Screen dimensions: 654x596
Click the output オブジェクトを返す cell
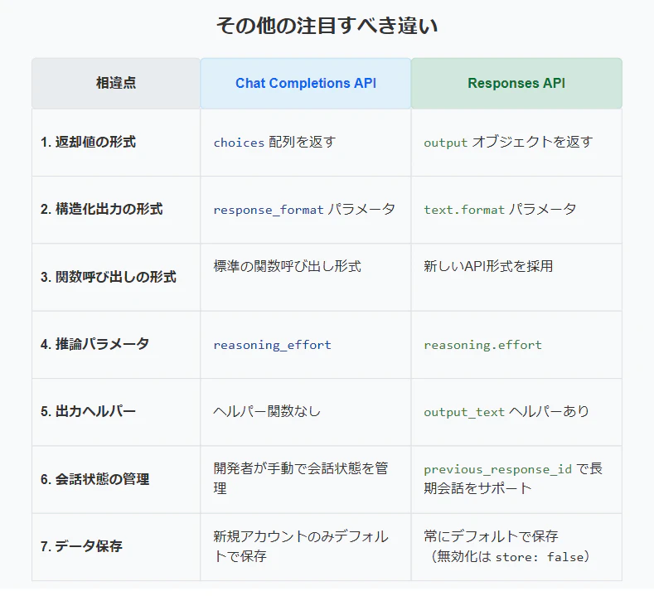point(516,143)
